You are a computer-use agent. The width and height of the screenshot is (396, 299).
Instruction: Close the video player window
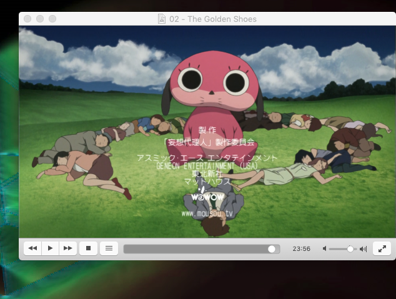point(27,19)
